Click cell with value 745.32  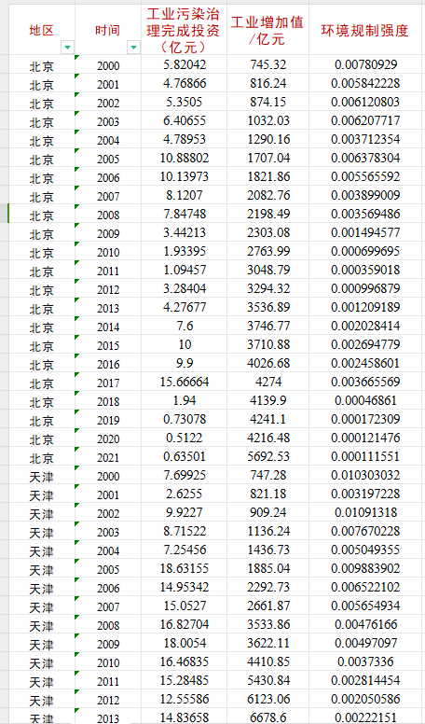(267, 64)
